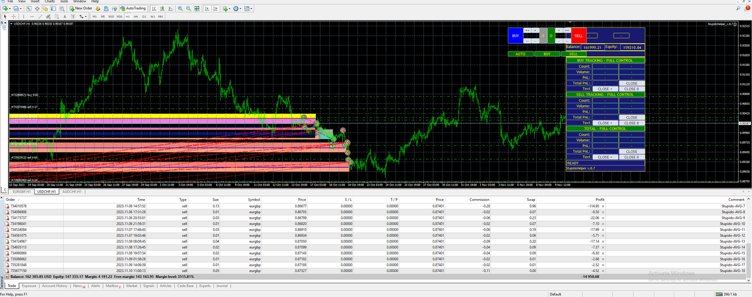The width and height of the screenshot is (752, 297).
Task: Enable chart shift icon
Action: tap(215, 8)
